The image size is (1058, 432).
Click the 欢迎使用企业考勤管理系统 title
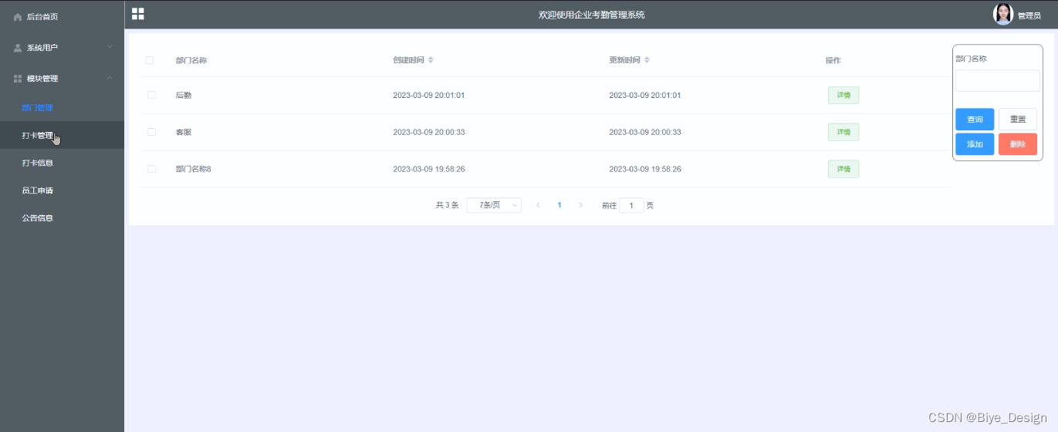click(592, 15)
